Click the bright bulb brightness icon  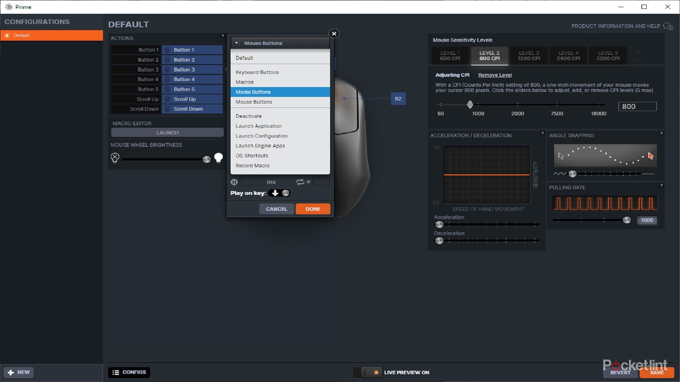tap(219, 158)
